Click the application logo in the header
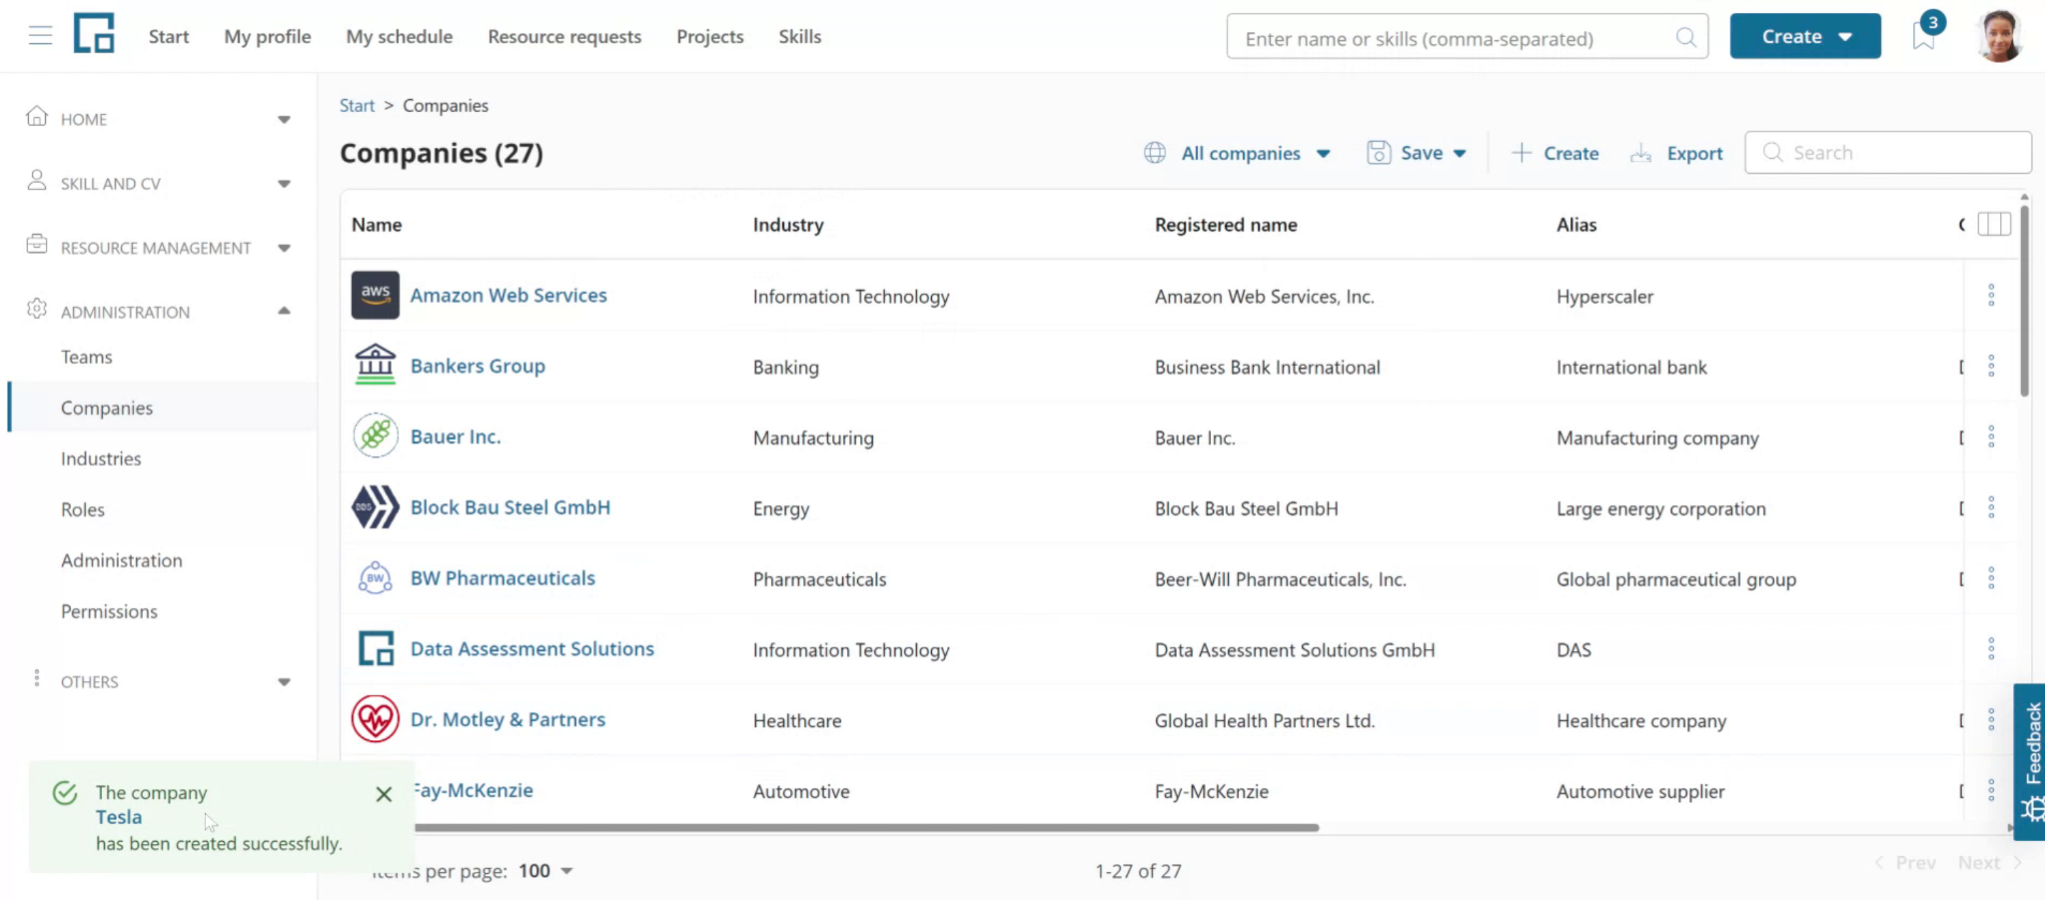 click(94, 34)
